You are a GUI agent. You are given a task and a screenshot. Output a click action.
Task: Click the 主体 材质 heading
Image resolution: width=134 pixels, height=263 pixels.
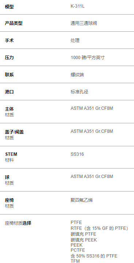pos(9,112)
